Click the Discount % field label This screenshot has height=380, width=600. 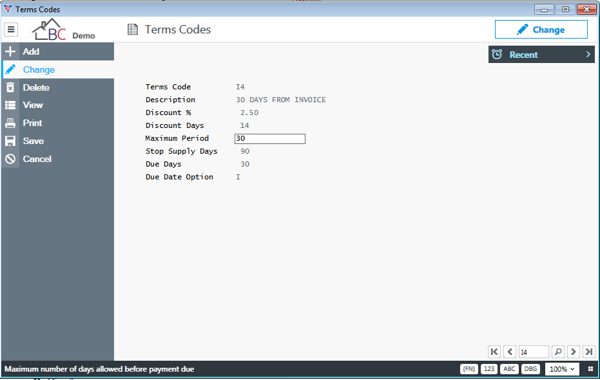click(x=168, y=113)
